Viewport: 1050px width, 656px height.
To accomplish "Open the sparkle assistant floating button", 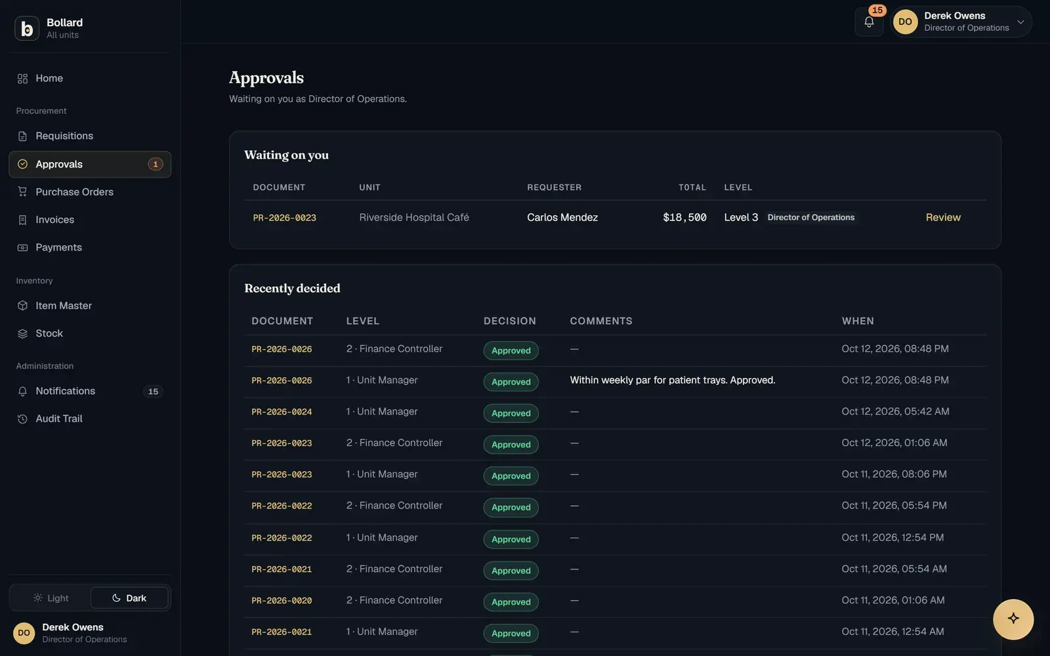I will (1013, 619).
